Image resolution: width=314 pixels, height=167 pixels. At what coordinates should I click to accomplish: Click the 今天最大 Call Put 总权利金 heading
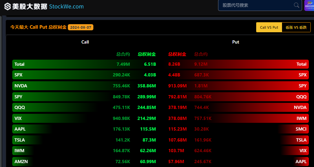[38, 27]
